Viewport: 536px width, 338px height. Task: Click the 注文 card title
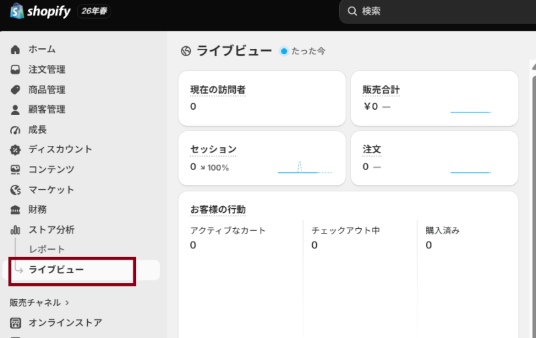pos(372,149)
